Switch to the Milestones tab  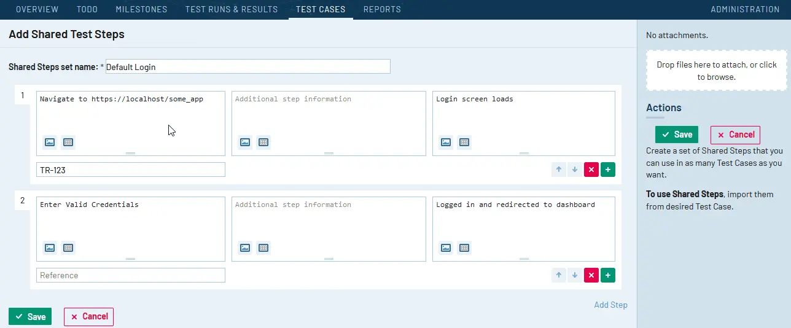click(x=141, y=9)
